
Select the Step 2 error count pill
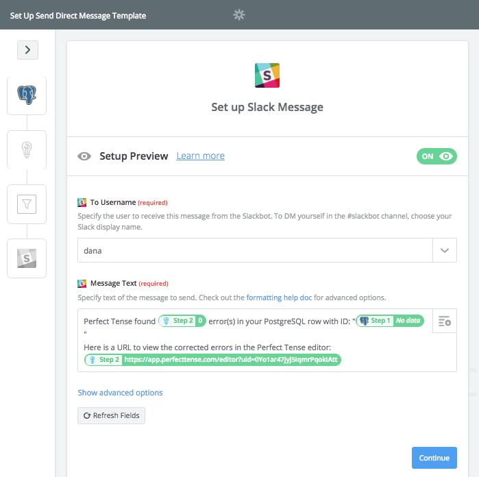pyautogui.click(x=182, y=321)
